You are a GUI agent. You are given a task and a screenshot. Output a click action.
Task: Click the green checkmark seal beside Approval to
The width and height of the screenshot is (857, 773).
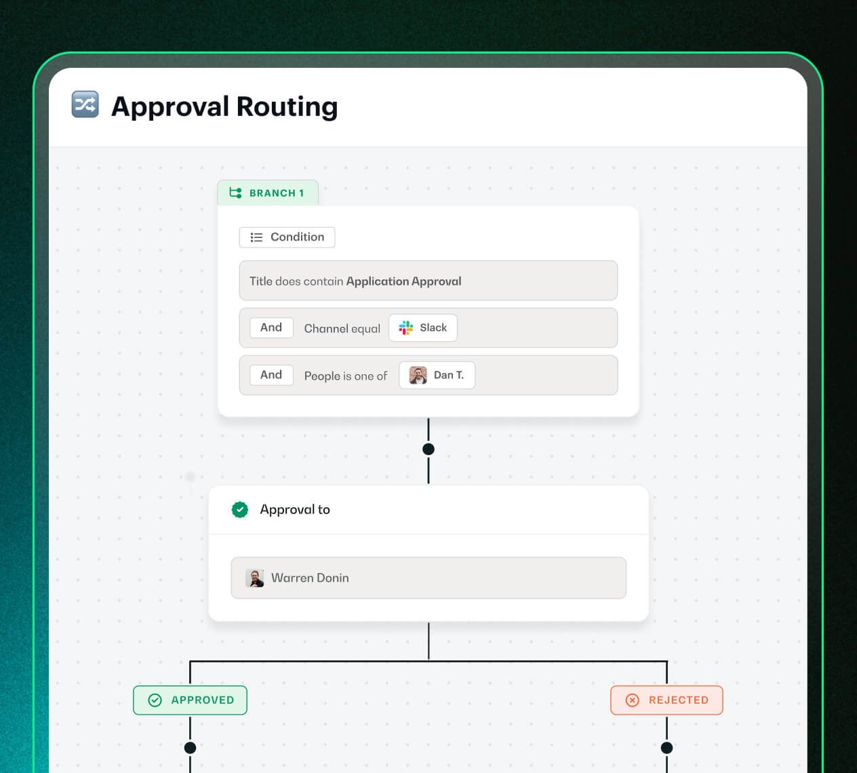pyautogui.click(x=239, y=509)
